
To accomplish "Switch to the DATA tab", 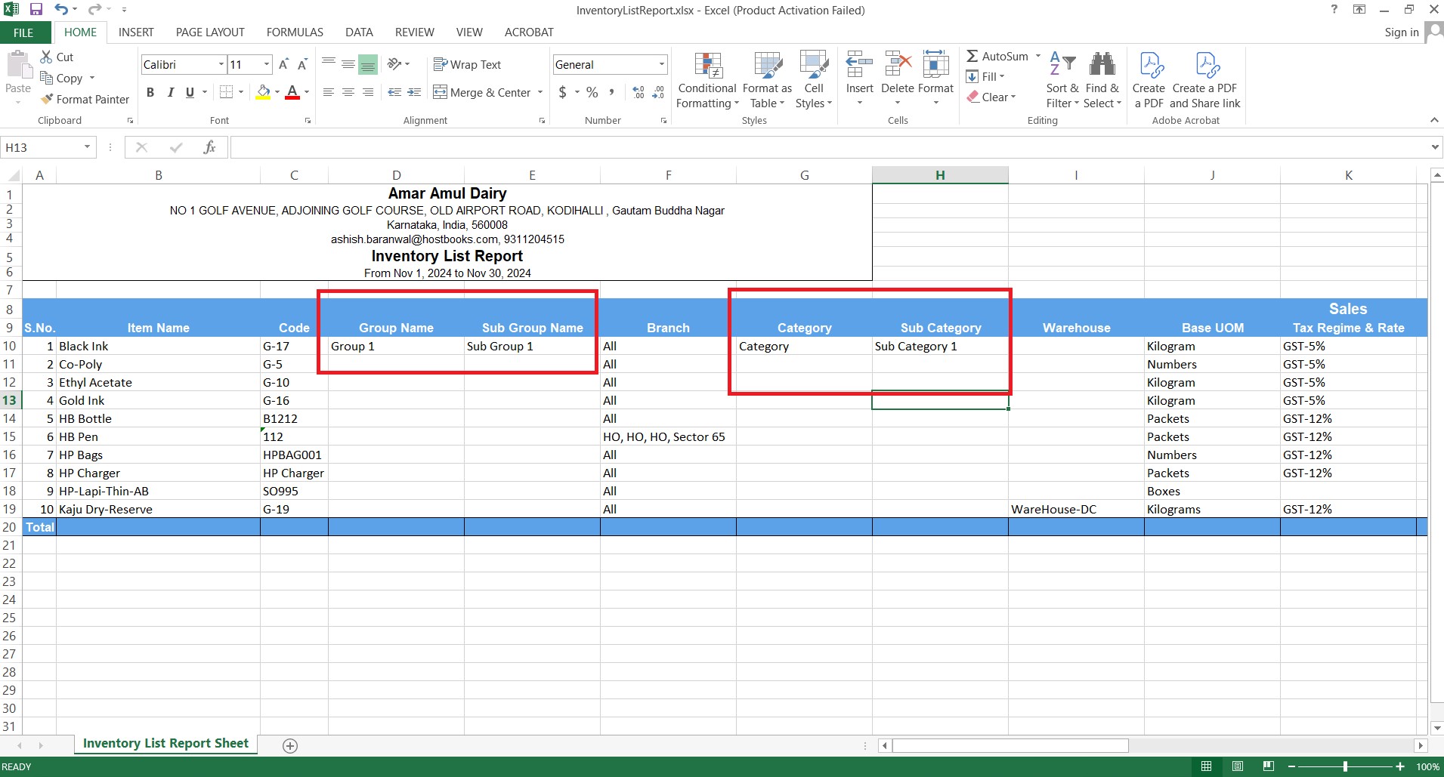I will click(359, 32).
